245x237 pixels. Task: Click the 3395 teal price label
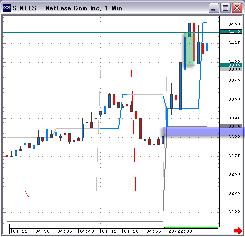coord(231,65)
